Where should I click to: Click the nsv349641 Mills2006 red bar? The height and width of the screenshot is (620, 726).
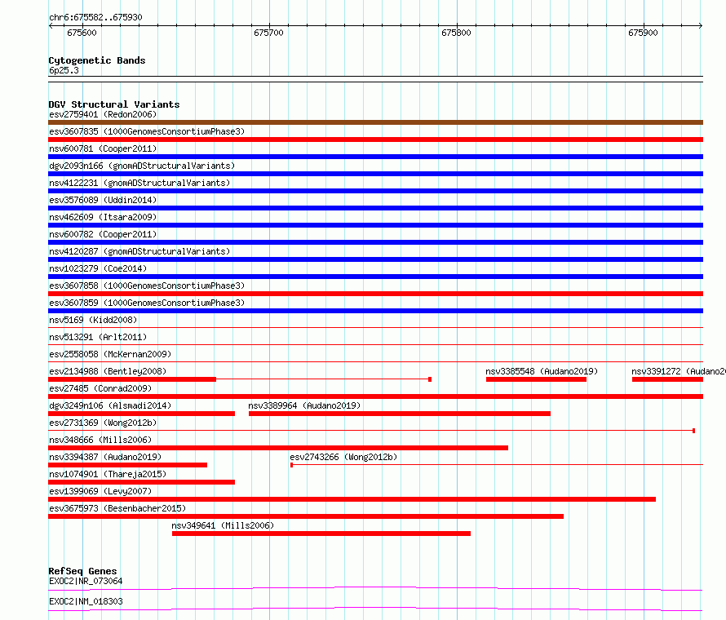click(321, 534)
